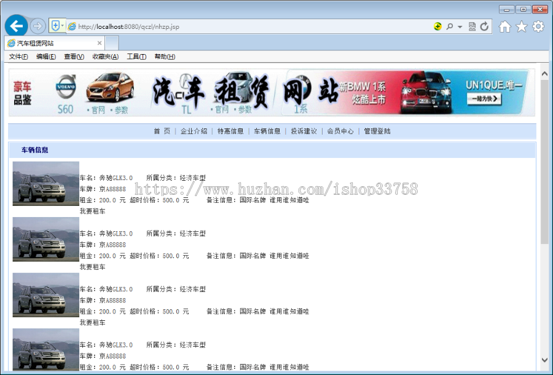The width and height of the screenshot is (553, 375).
Task: Click the back navigation arrow
Action: (16, 25)
